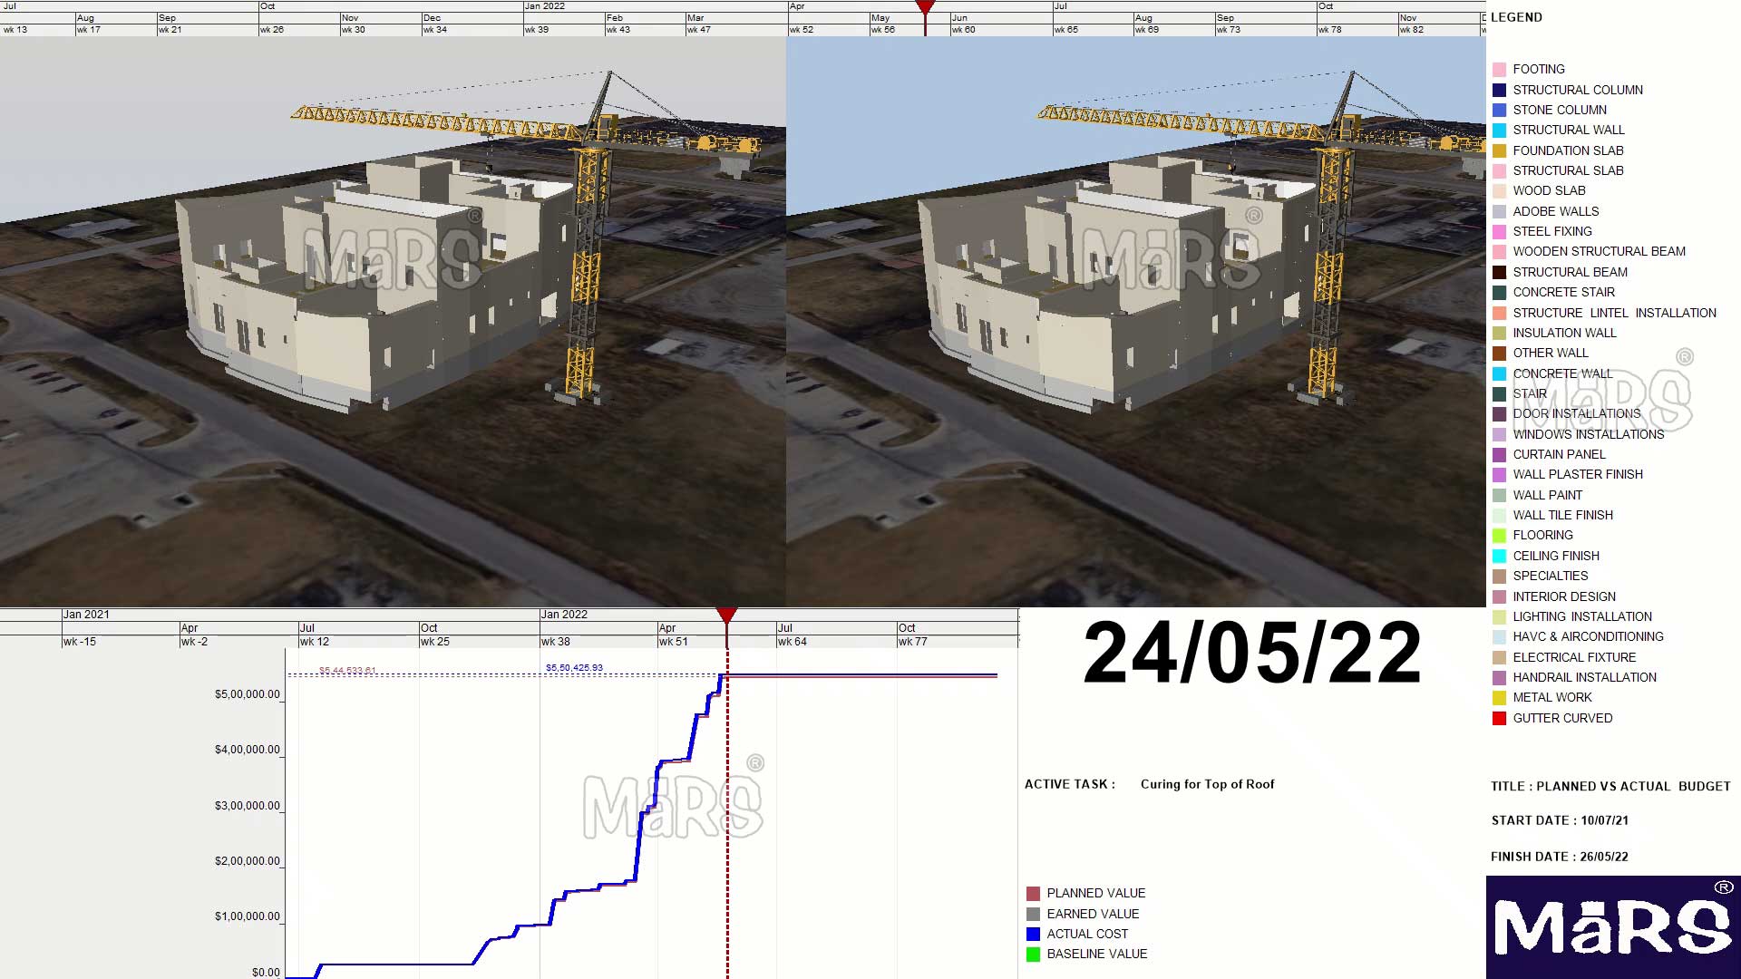Select the FOOTING legend swatch
Viewport: 1741px width, 979px height.
click(x=1498, y=69)
